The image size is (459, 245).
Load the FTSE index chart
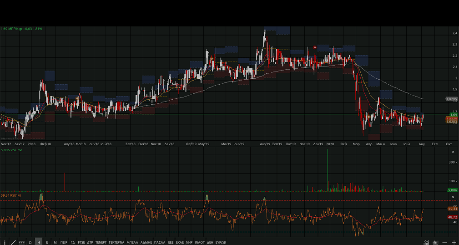coord(81,242)
